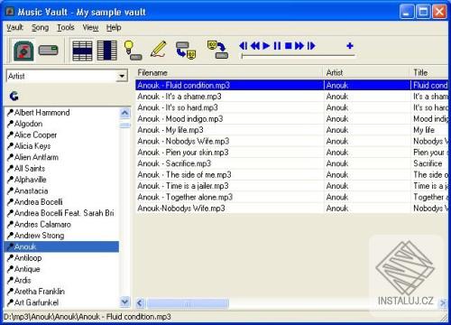Click song list left scroll arrow
Screen dimensions: 451x325
(140, 302)
